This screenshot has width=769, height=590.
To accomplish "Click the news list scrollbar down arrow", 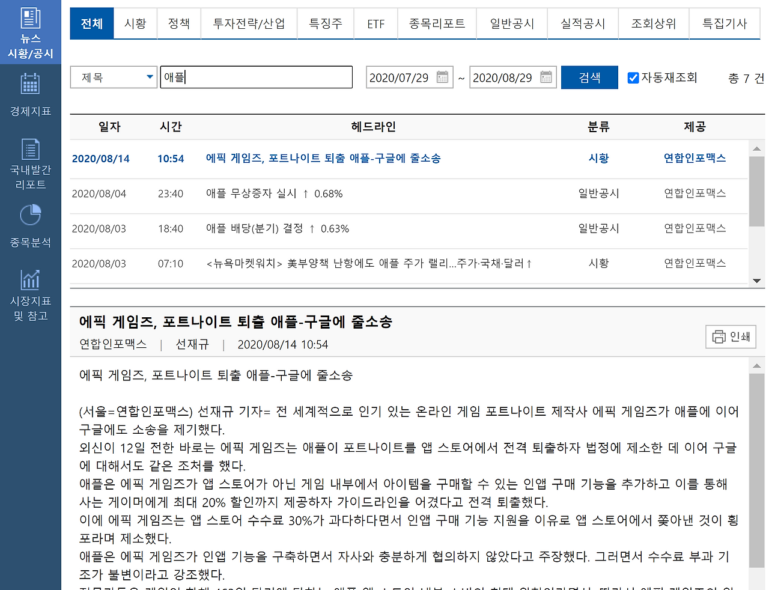I will pyautogui.click(x=756, y=281).
